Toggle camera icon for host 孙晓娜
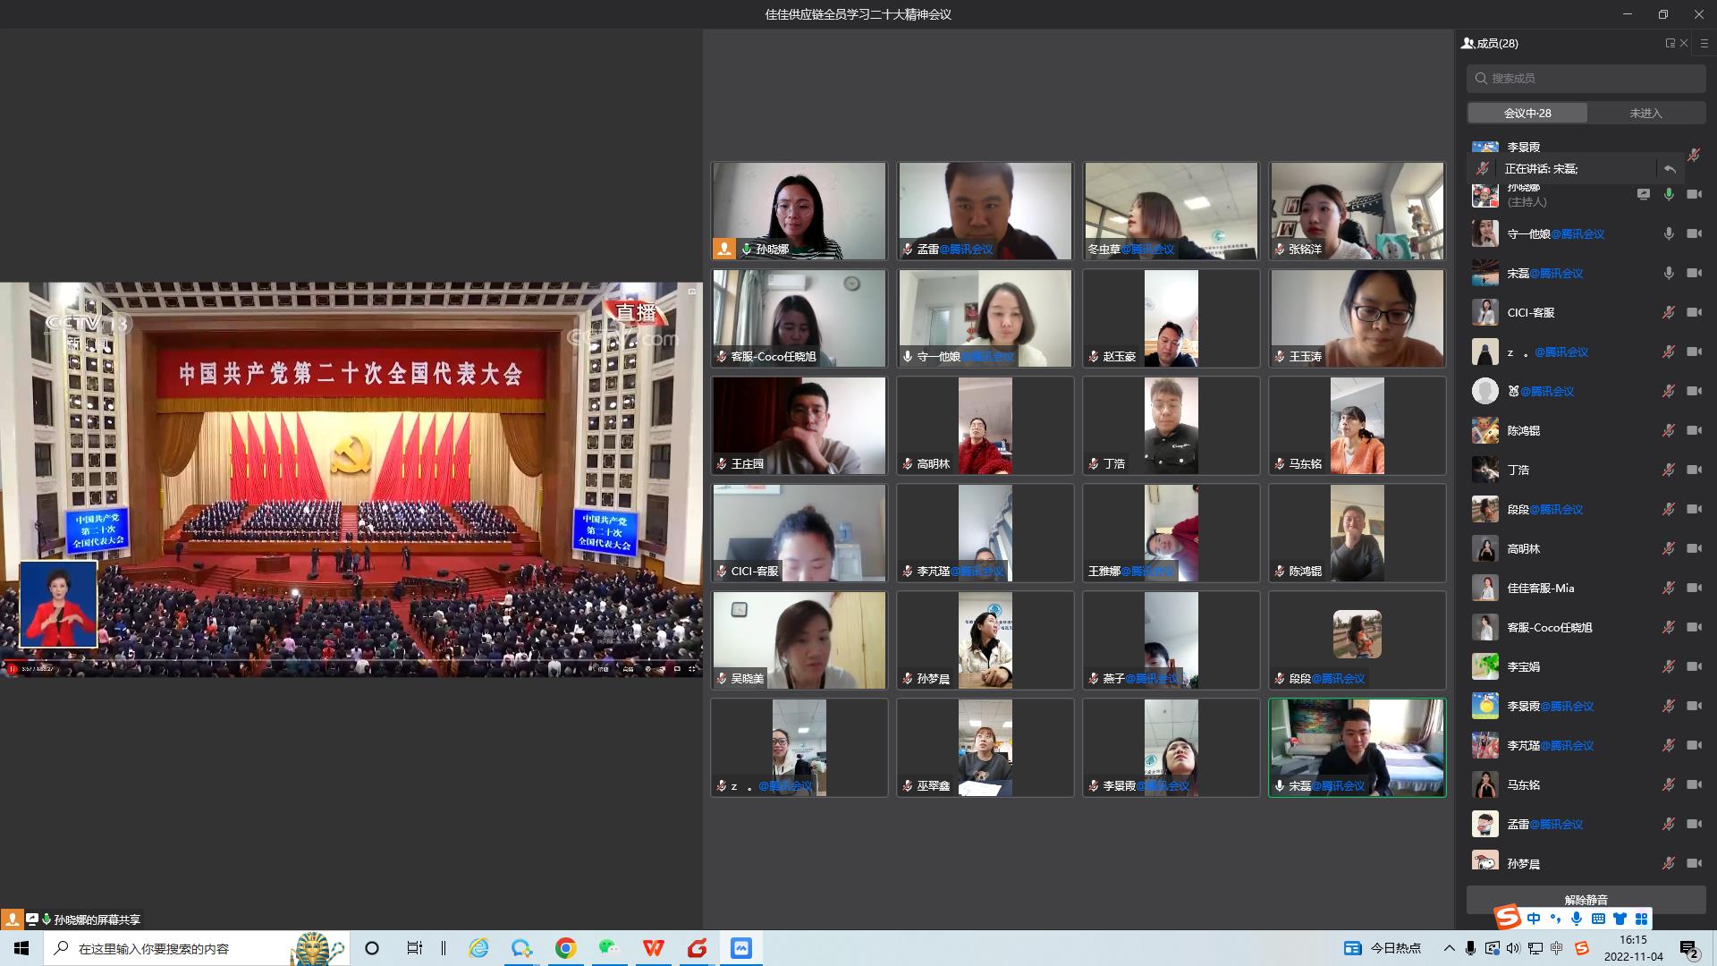 click(1695, 194)
